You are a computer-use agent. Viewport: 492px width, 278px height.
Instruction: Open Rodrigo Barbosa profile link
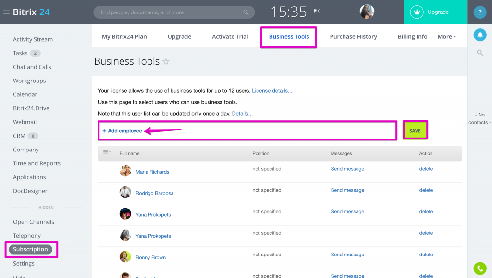pos(154,193)
